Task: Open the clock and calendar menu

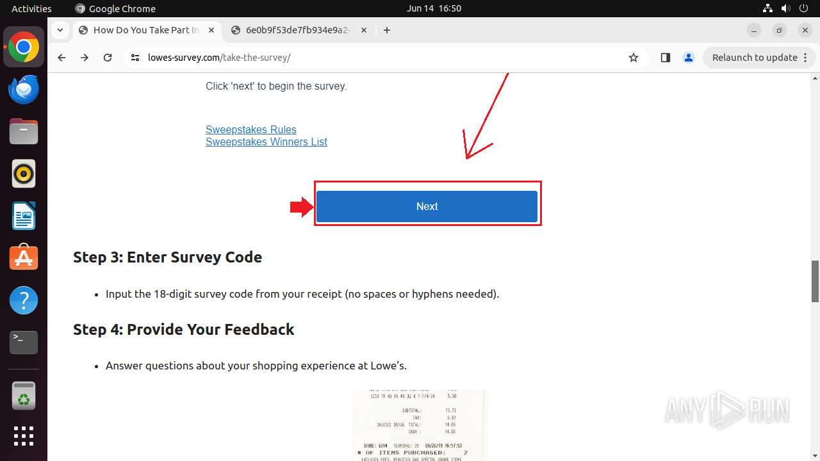Action: [434, 8]
